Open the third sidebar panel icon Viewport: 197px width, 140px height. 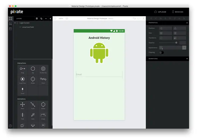(10, 29)
